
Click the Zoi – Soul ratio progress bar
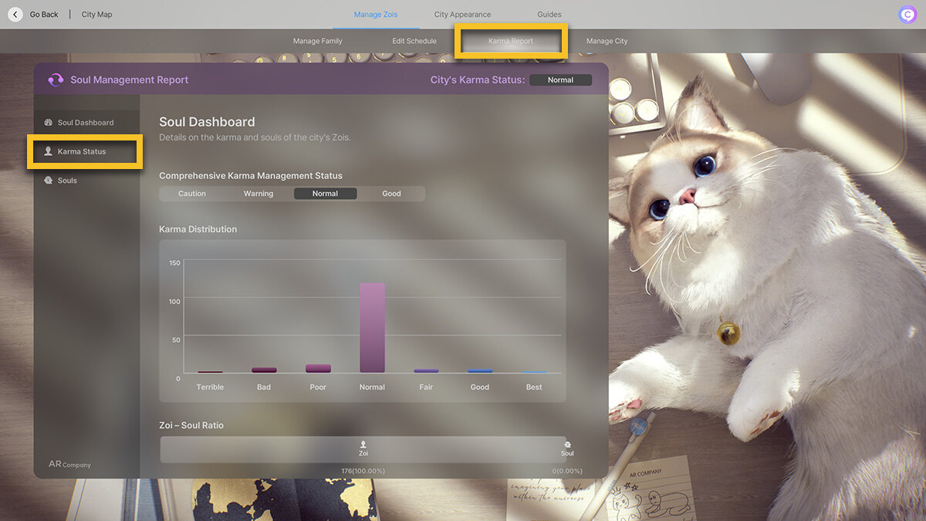pos(363,450)
